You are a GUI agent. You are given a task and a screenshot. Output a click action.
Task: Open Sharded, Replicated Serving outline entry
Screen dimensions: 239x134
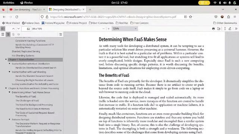26,51
